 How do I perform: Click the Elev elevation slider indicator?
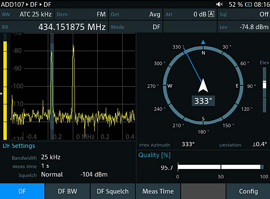[264, 86]
